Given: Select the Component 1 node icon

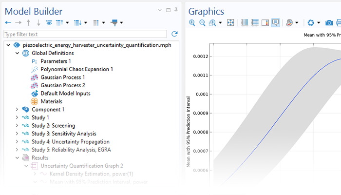Looking at the screenshot, I should [25, 110].
